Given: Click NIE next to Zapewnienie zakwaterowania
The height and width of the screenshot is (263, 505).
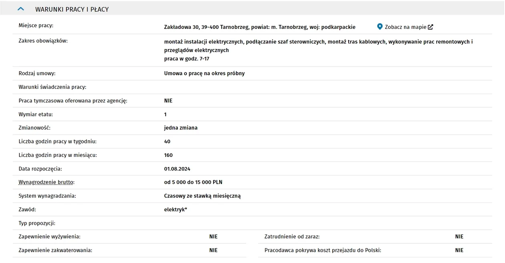Looking at the screenshot, I should [213, 251].
